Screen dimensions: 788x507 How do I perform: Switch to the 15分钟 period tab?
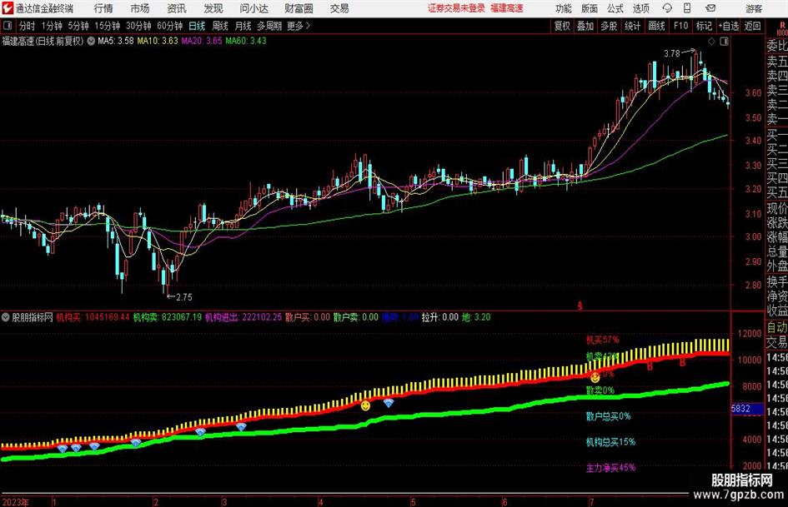point(108,26)
